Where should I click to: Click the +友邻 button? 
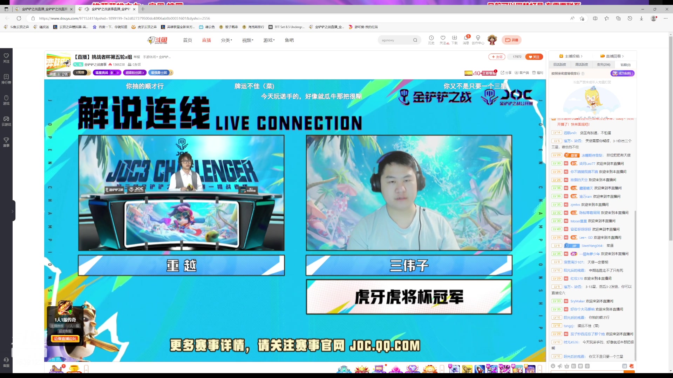click(497, 57)
